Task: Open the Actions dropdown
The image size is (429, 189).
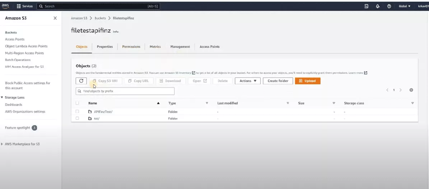Action: coord(248,81)
